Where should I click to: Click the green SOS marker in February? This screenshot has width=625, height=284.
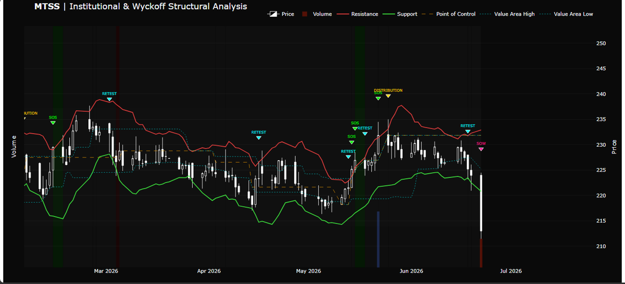tap(53, 123)
